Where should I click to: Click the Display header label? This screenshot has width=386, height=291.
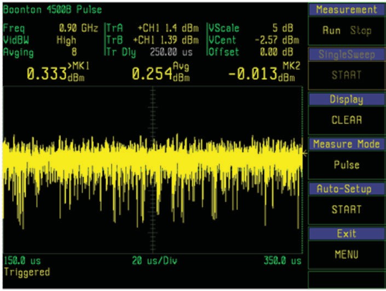pyautogui.click(x=347, y=99)
